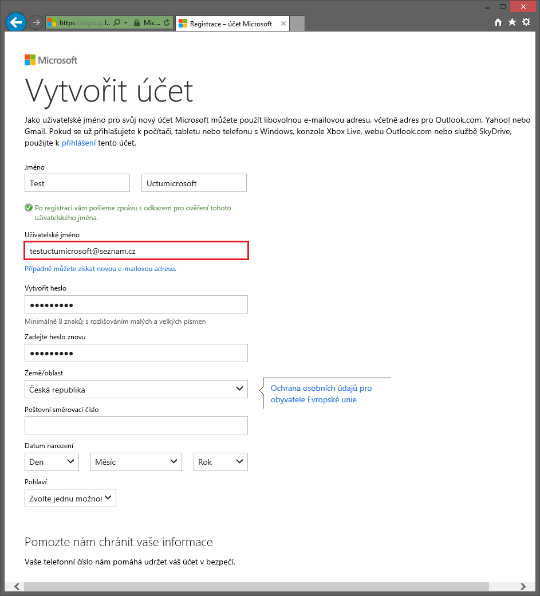Image resolution: width=540 pixels, height=596 pixels.
Task: Open a new browser tab
Action: pos(297,23)
